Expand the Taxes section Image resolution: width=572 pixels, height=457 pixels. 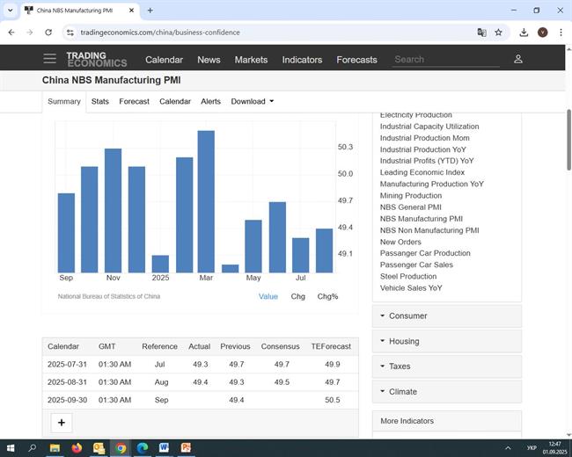(447, 366)
